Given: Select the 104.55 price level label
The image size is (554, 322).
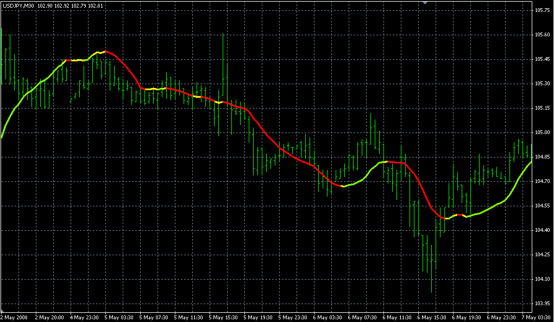Looking at the screenshot, I should pyautogui.click(x=542, y=206).
